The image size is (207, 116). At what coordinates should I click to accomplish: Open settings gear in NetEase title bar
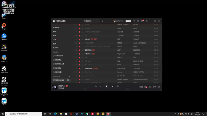pos(138,21)
